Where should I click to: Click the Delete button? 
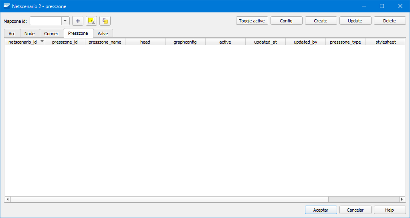[x=390, y=21]
